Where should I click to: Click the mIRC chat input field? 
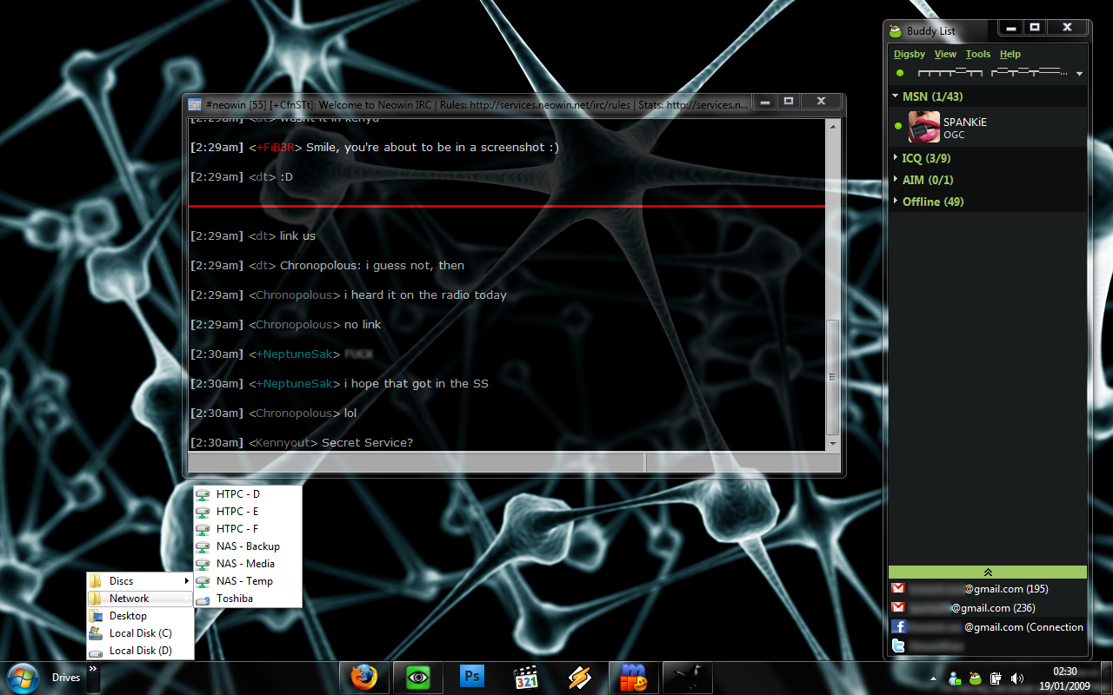click(416, 462)
